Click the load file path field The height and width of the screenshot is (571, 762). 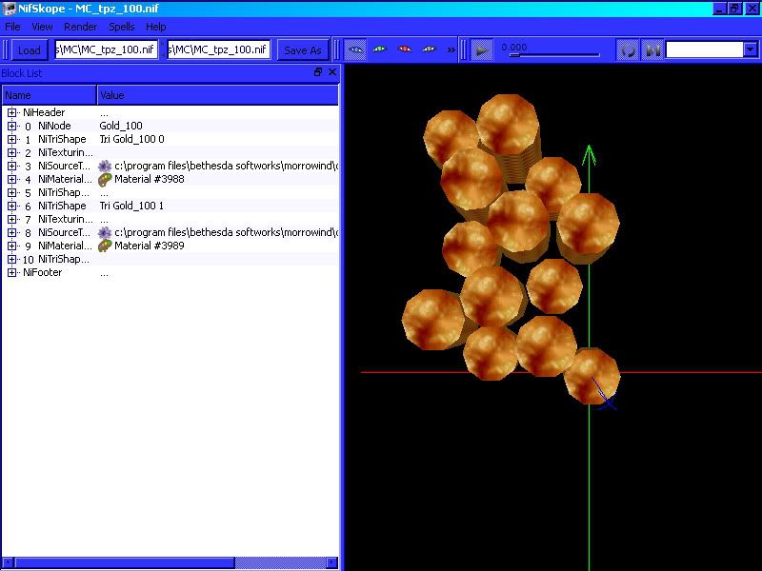(106, 49)
